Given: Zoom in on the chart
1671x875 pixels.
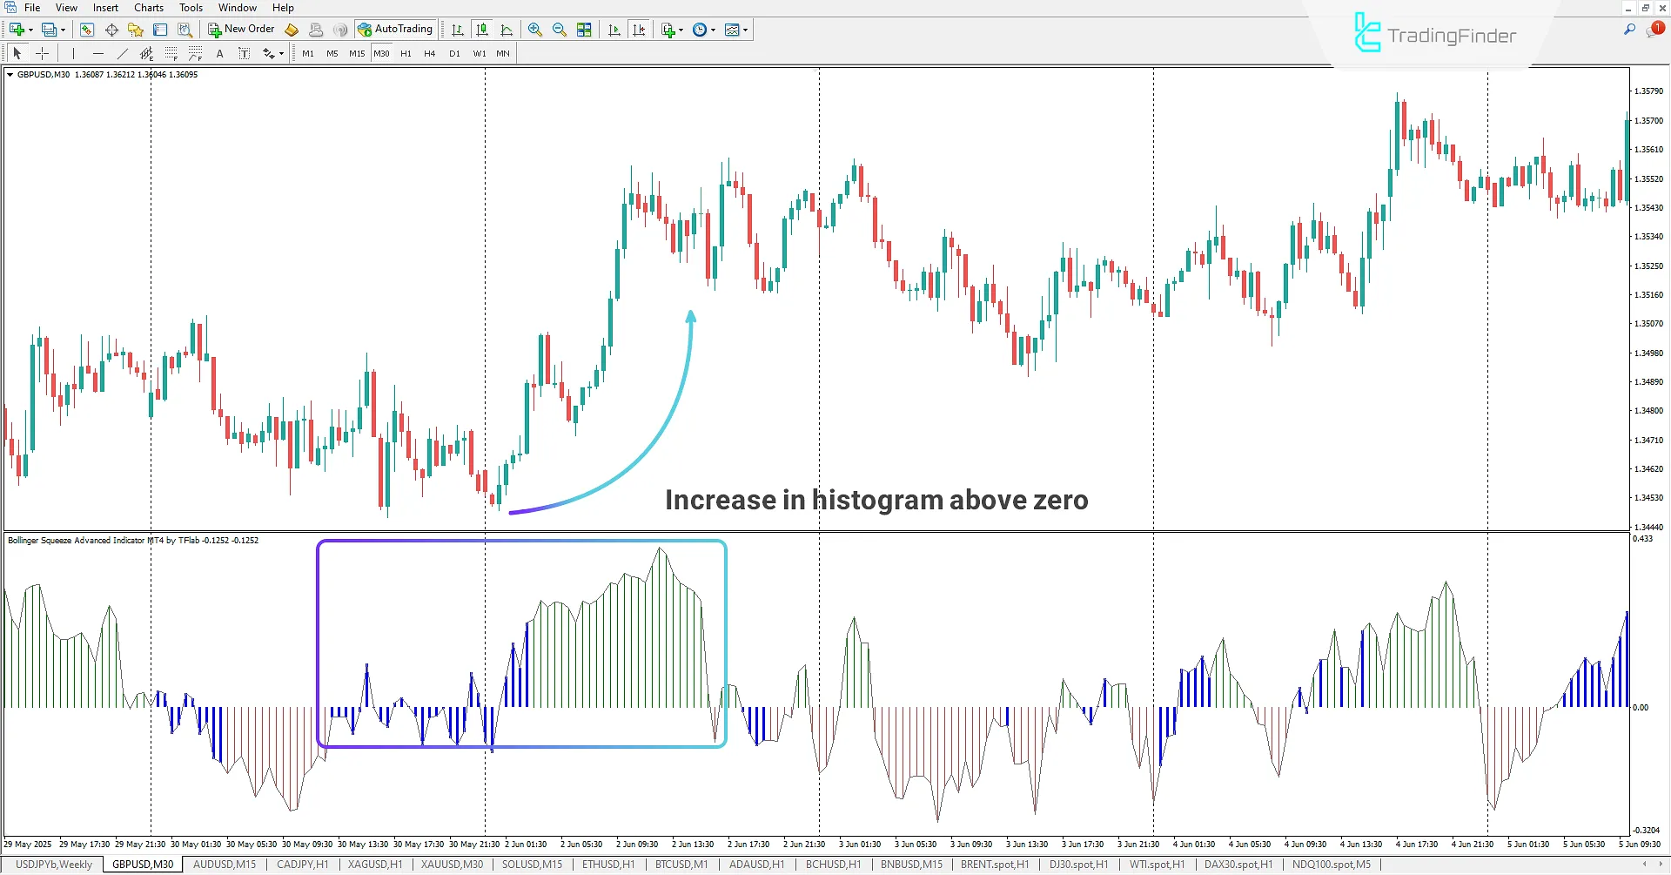Looking at the screenshot, I should (x=534, y=29).
